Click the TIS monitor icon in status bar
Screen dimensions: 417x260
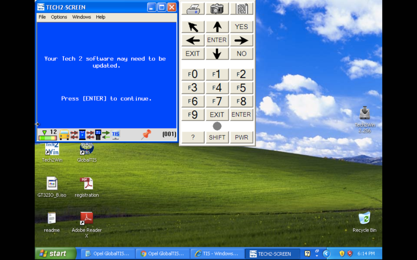coord(116,134)
